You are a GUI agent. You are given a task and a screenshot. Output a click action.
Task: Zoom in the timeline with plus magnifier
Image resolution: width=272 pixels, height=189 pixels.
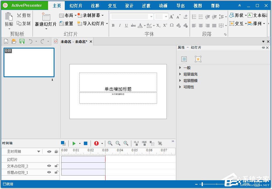[x=126, y=143]
